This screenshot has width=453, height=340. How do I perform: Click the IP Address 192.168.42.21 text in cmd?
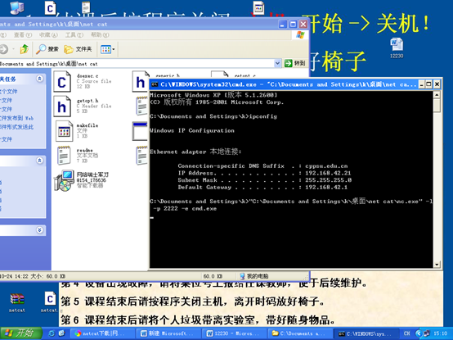[328, 173]
